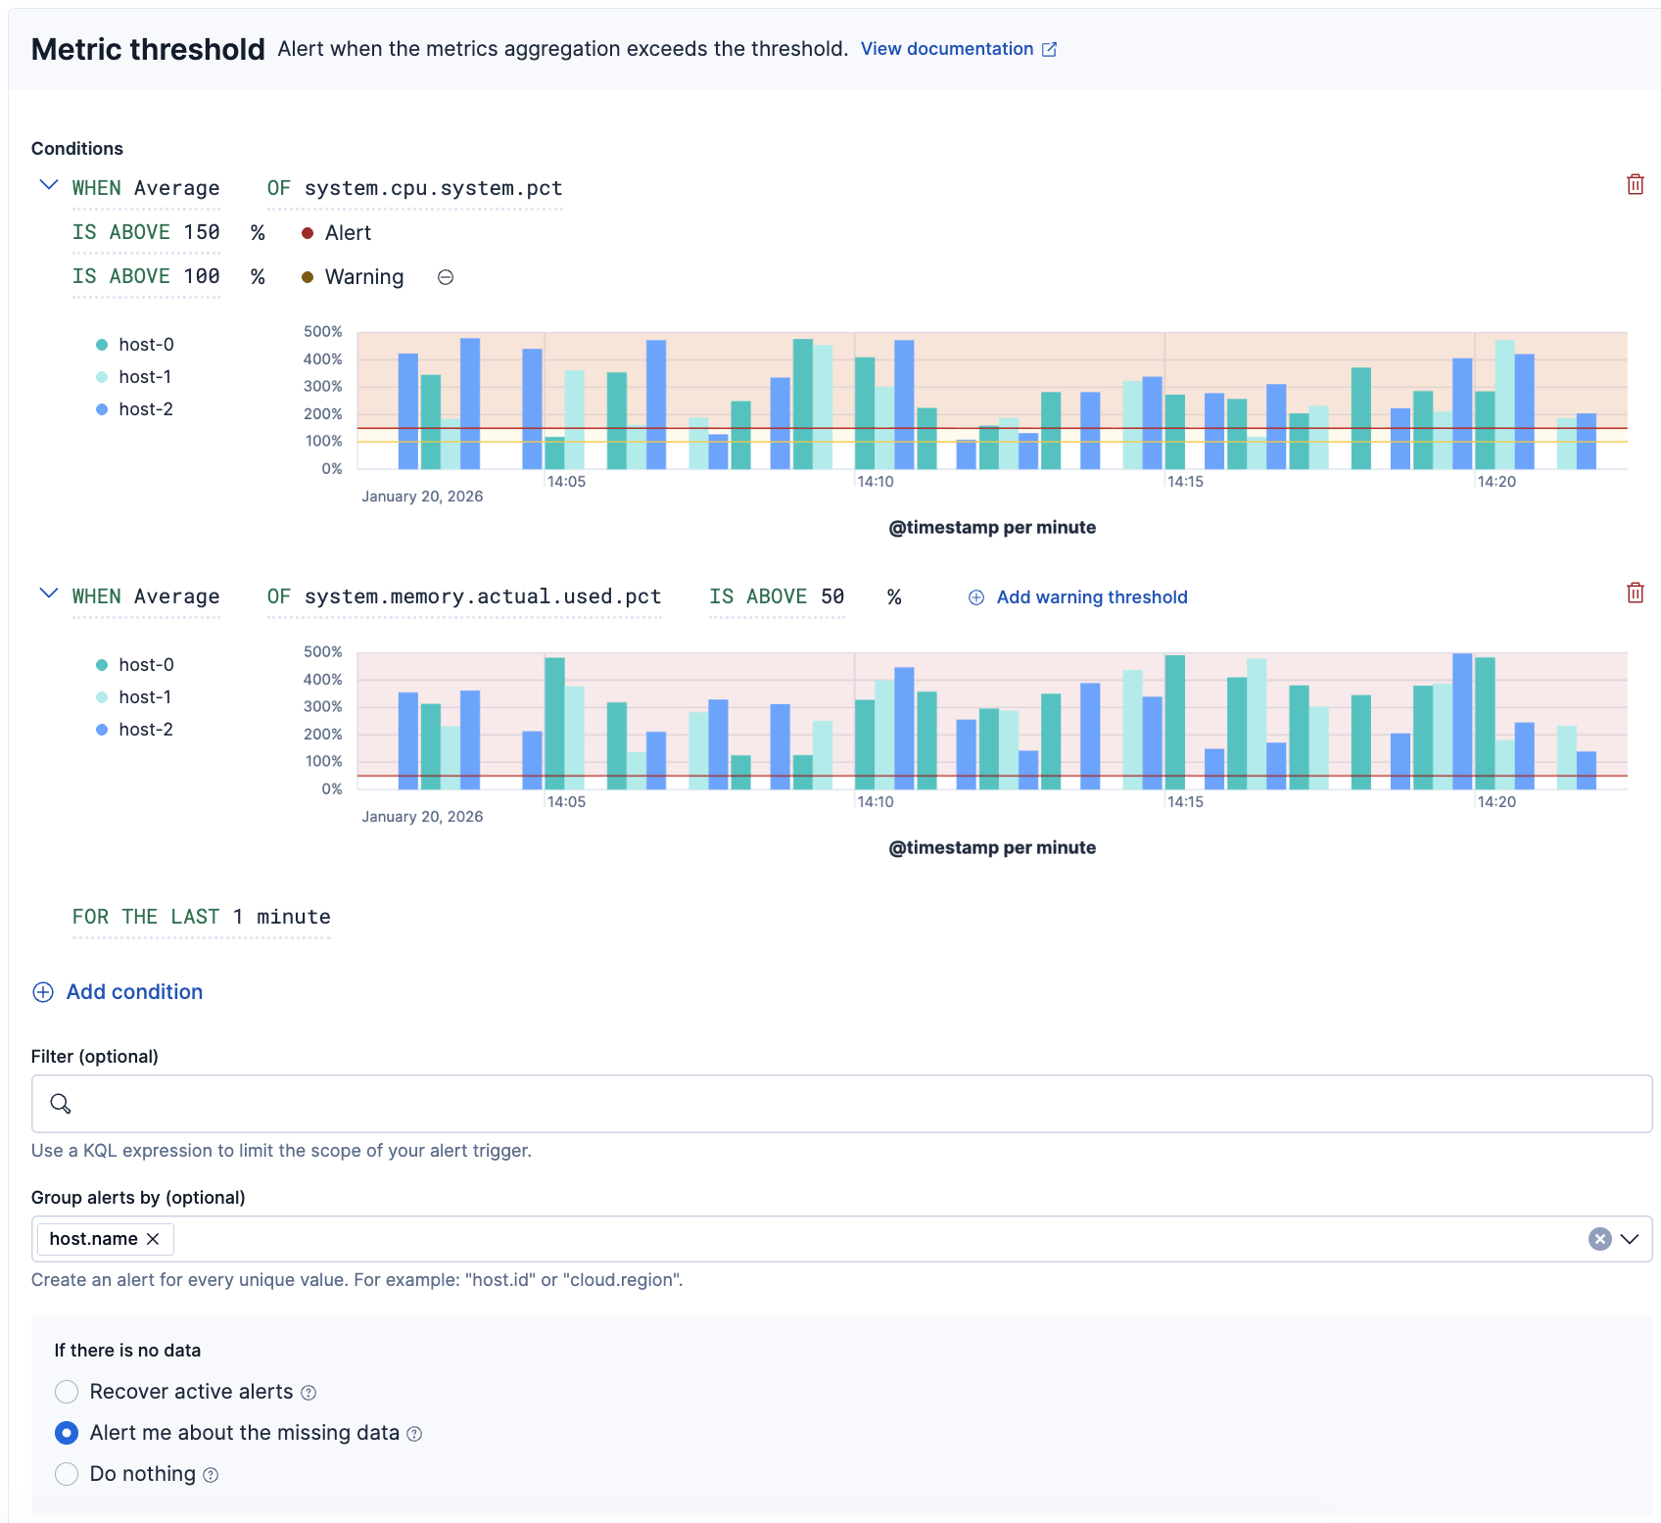Remove the Warning threshold with minus icon
Screen dimensions: 1661x1523
[x=445, y=277]
